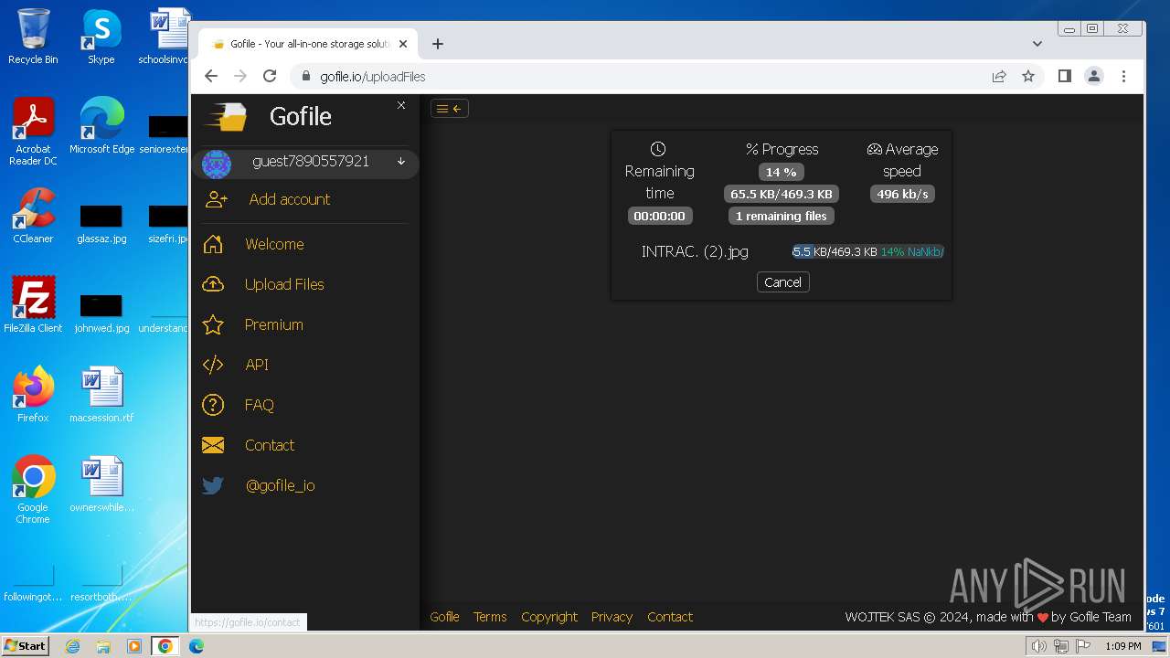Open a new Chrome tab
1170x658 pixels.
[x=438, y=44]
